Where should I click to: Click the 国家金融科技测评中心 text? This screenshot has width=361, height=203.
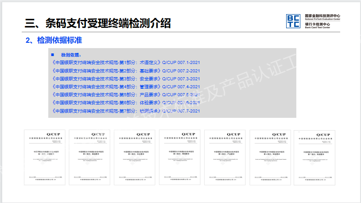tap(322, 16)
